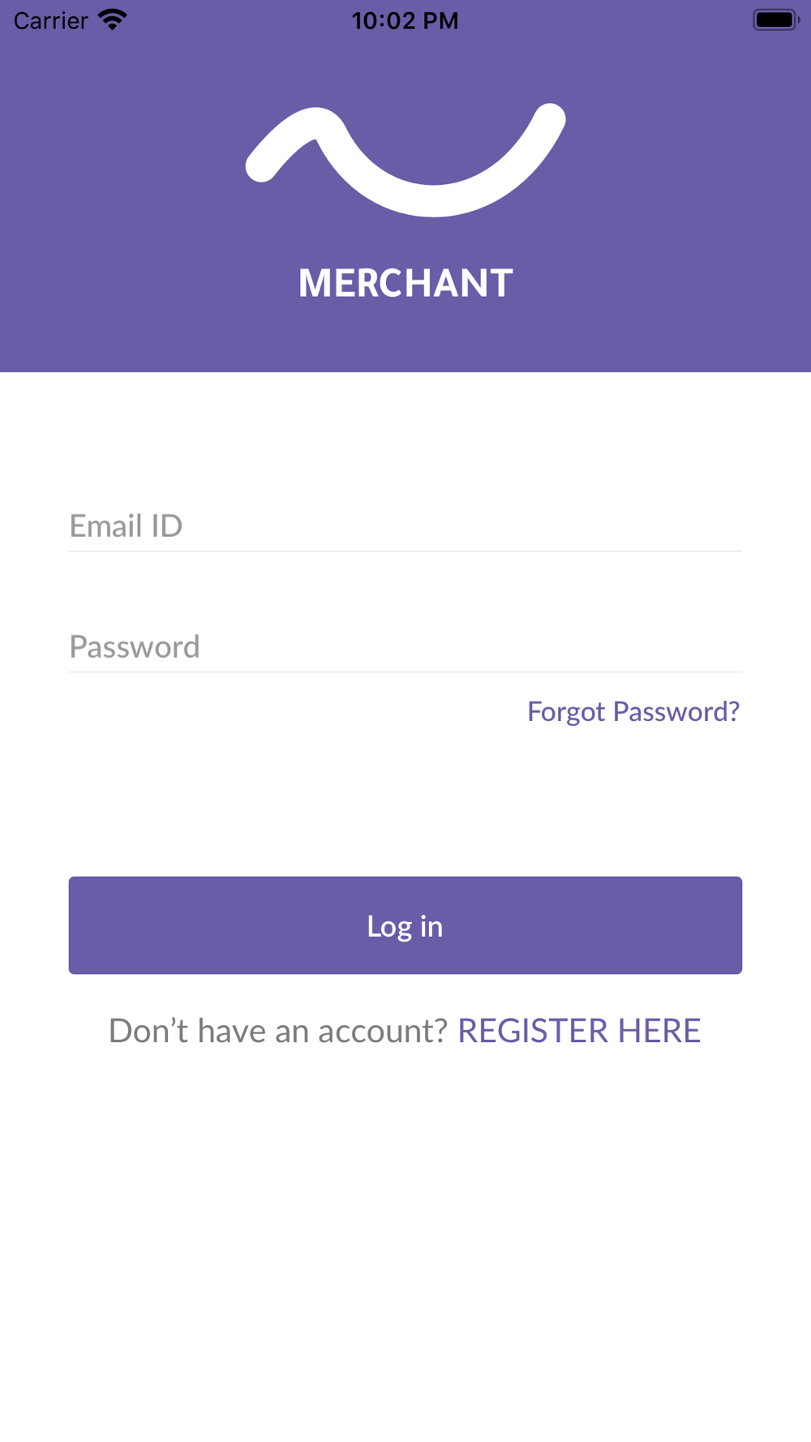Click the Log in button
811x1442 pixels.
[x=405, y=925]
